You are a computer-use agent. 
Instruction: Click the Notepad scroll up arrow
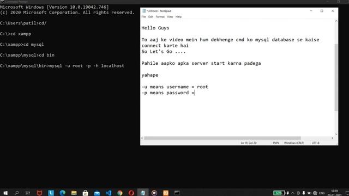point(336,21)
